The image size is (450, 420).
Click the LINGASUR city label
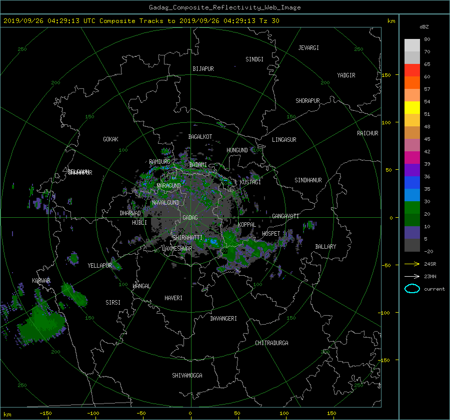(x=284, y=140)
